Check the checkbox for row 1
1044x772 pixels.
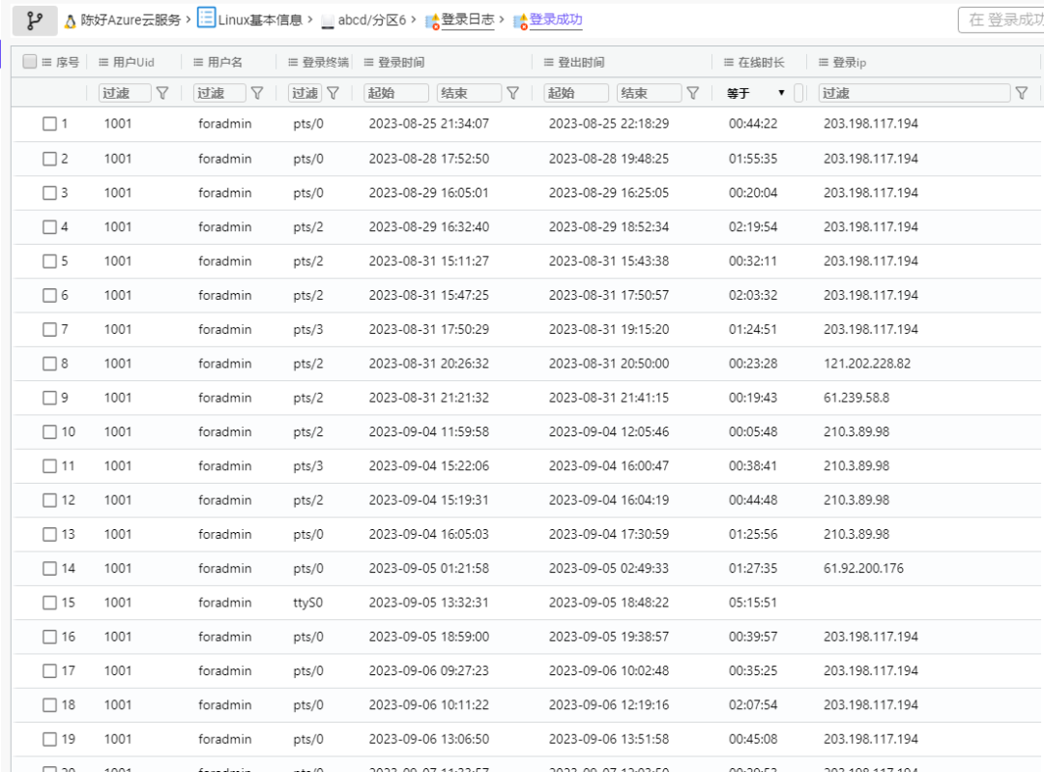click(49, 124)
